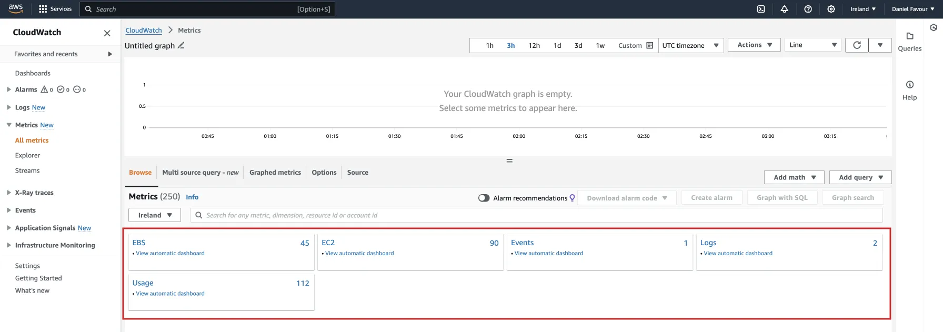Select the 12h time range
Image resolution: width=943 pixels, height=332 pixels.
pos(534,45)
